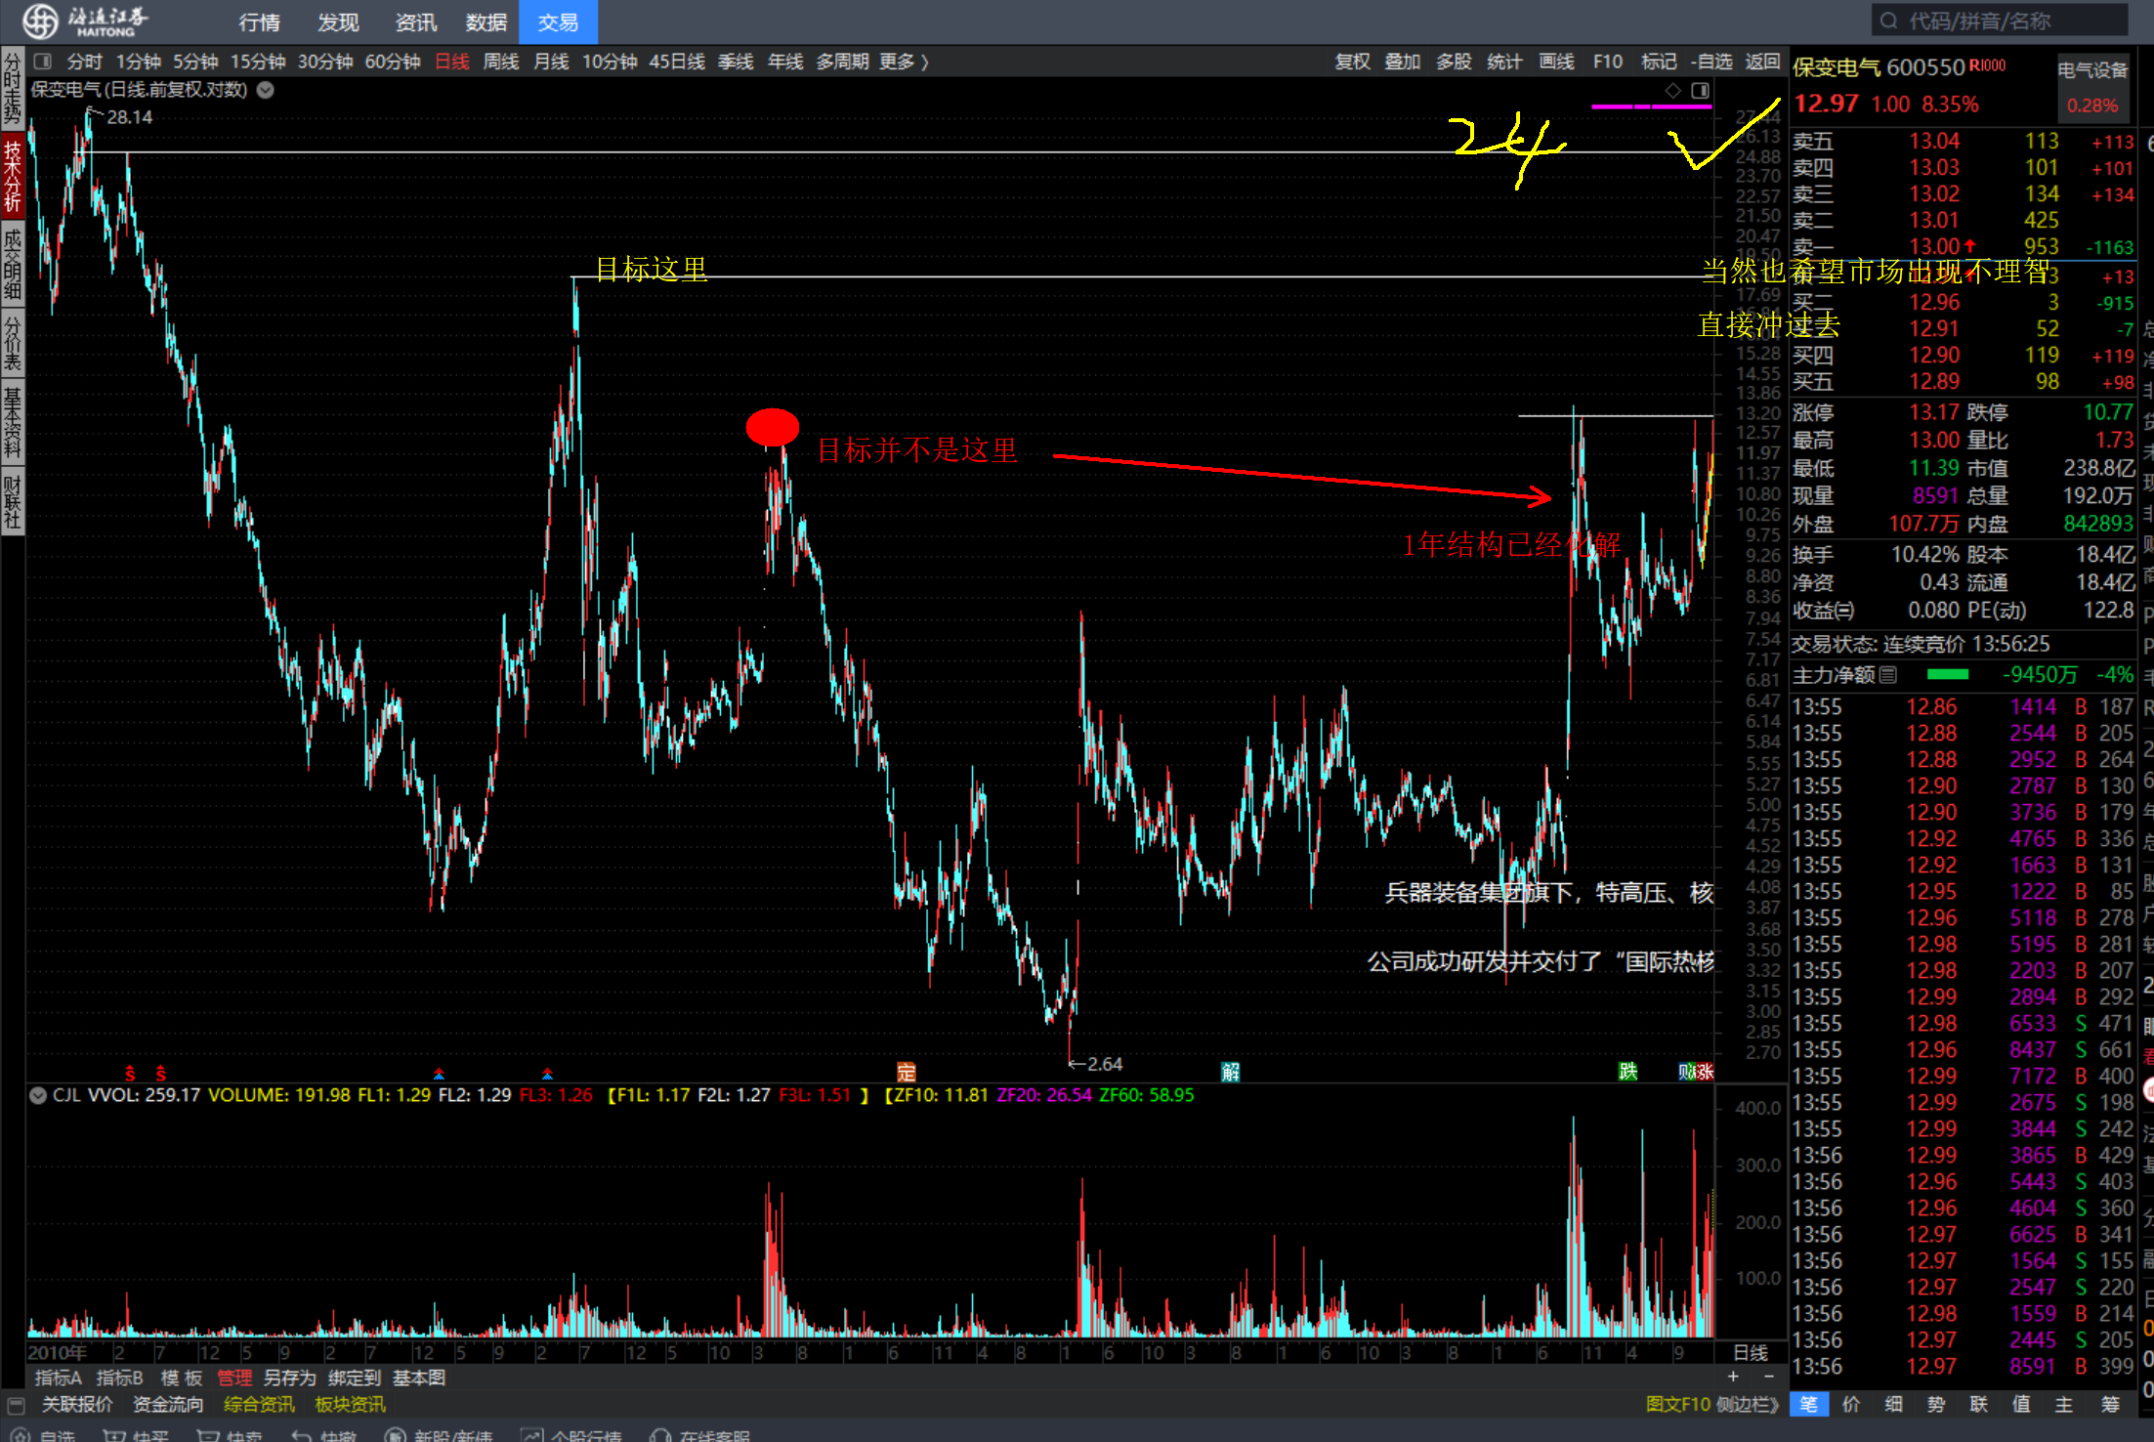The image size is (2154, 1442).
Task: Zoom in the chart with plus icon
Action: tap(1733, 1377)
